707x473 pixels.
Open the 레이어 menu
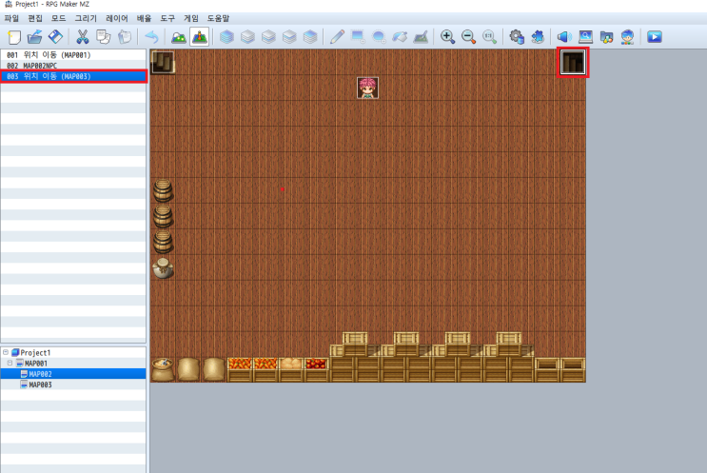pyautogui.click(x=117, y=18)
